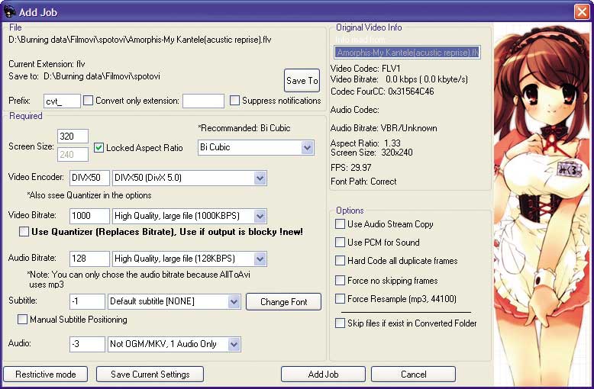Click the app icon in the Add Job title bar
The width and height of the screenshot is (594, 389).
(x=9, y=11)
